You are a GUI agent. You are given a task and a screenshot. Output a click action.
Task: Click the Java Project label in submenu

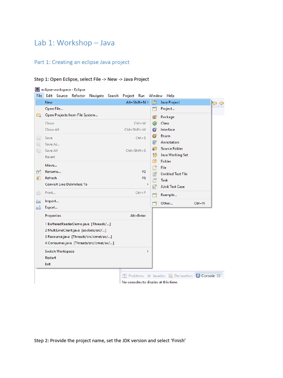(170, 102)
